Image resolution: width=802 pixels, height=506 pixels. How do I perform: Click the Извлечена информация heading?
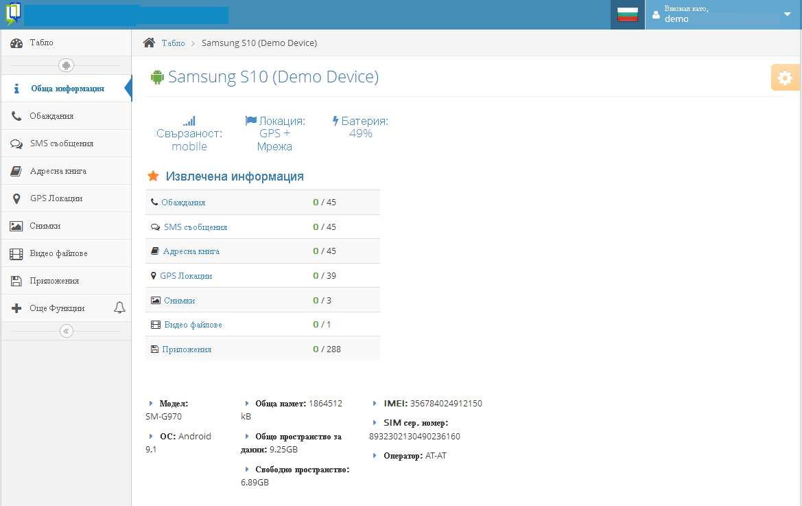point(235,176)
